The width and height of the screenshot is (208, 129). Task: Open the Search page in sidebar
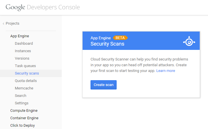21,96
